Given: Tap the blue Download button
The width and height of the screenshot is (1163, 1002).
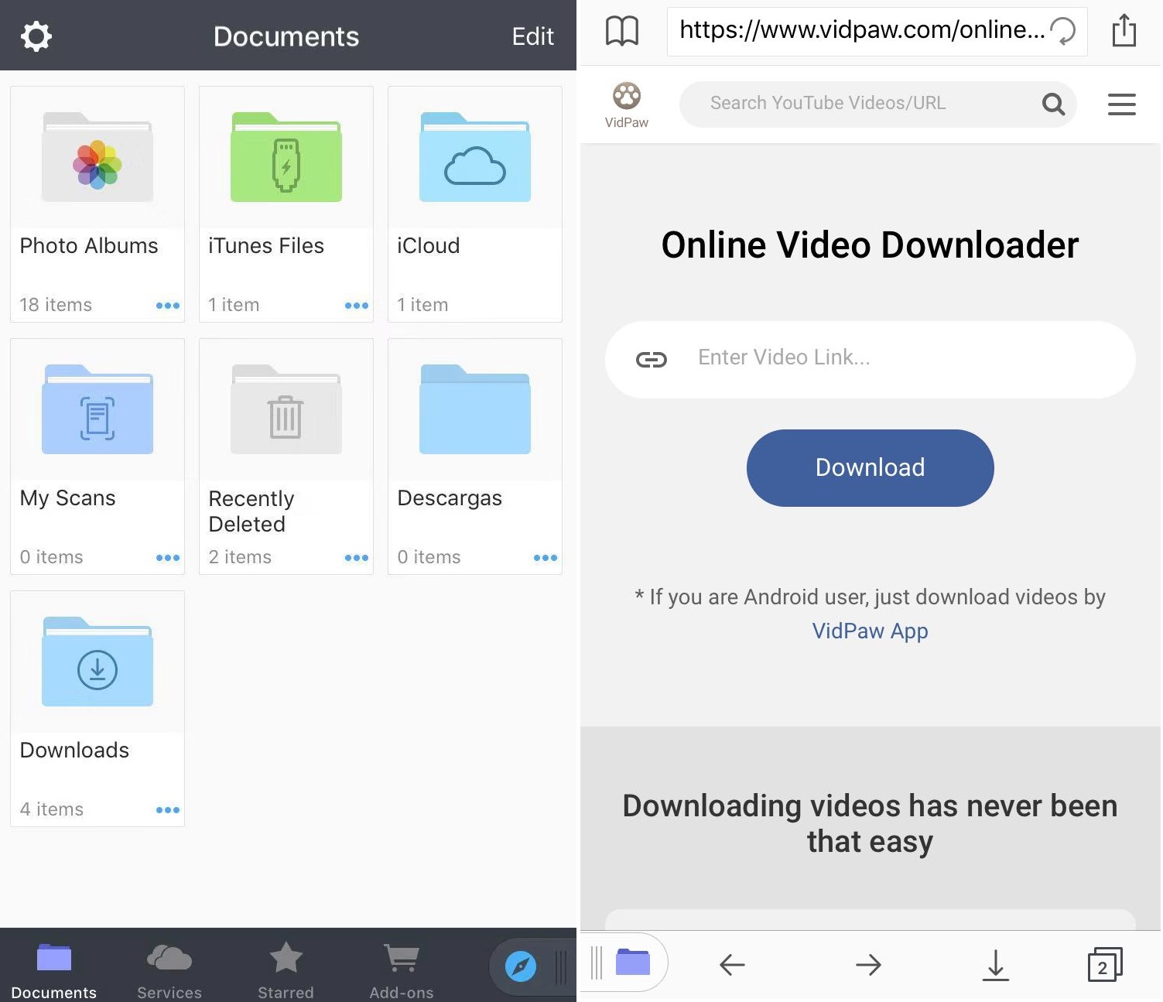Looking at the screenshot, I should tap(870, 468).
